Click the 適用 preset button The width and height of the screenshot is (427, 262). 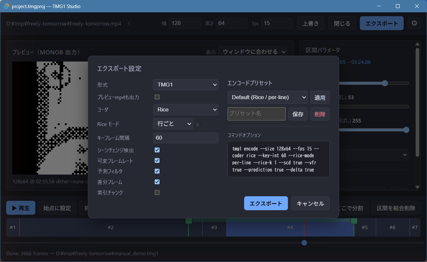pyautogui.click(x=320, y=97)
